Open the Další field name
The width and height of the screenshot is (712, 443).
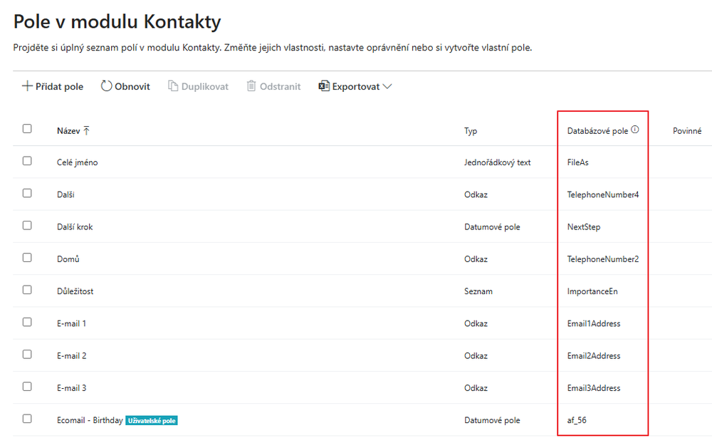coord(66,194)
